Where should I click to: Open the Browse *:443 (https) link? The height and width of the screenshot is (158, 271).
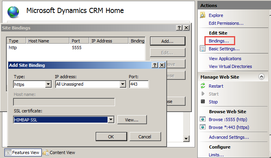[x=229, y=127]
